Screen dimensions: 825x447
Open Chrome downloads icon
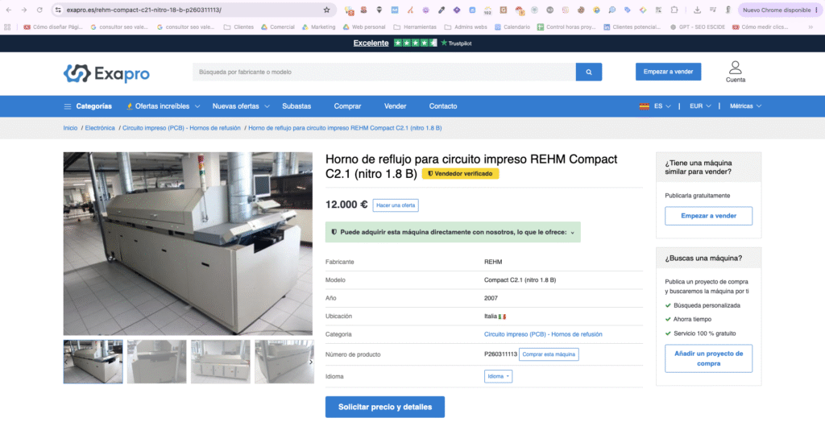pyautogui.click(x=697, y=10)
